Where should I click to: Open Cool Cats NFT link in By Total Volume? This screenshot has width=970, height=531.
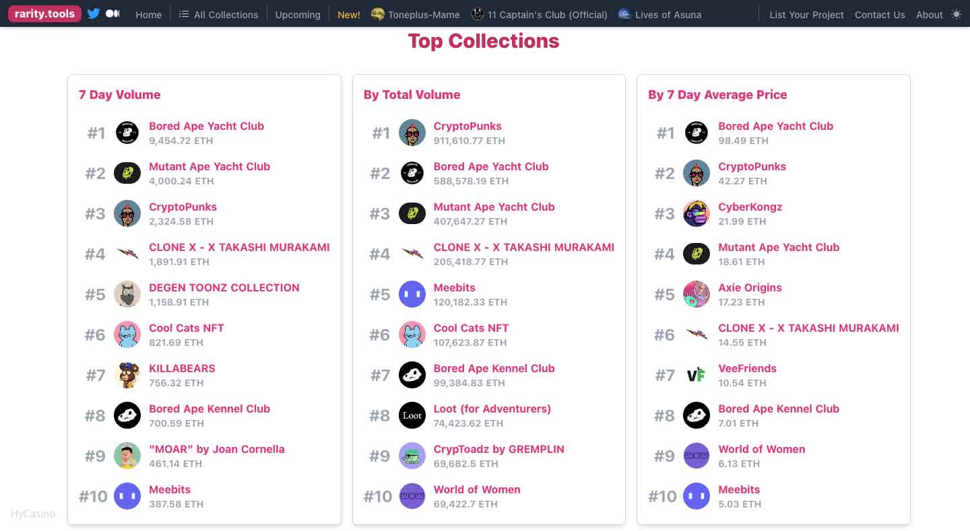point(472,328)
